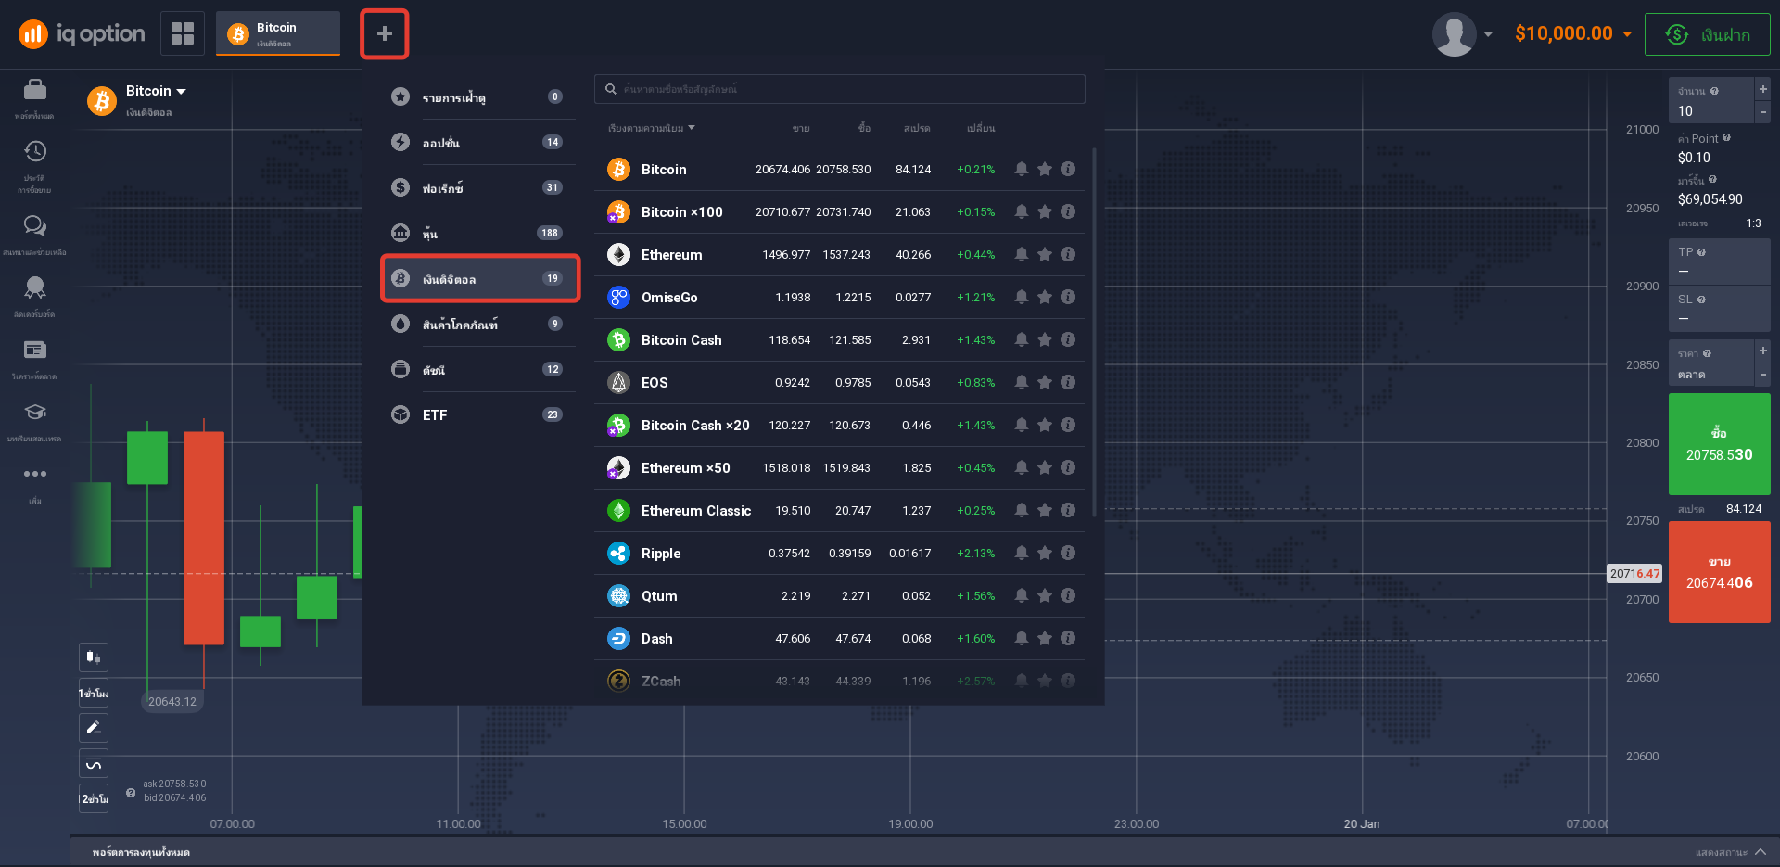Click info icon for Dash row

1068,638
